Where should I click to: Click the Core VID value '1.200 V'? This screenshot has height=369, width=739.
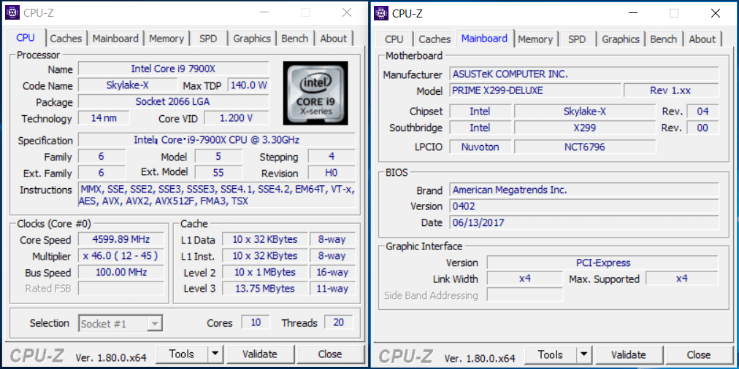(x=237, y=117)
